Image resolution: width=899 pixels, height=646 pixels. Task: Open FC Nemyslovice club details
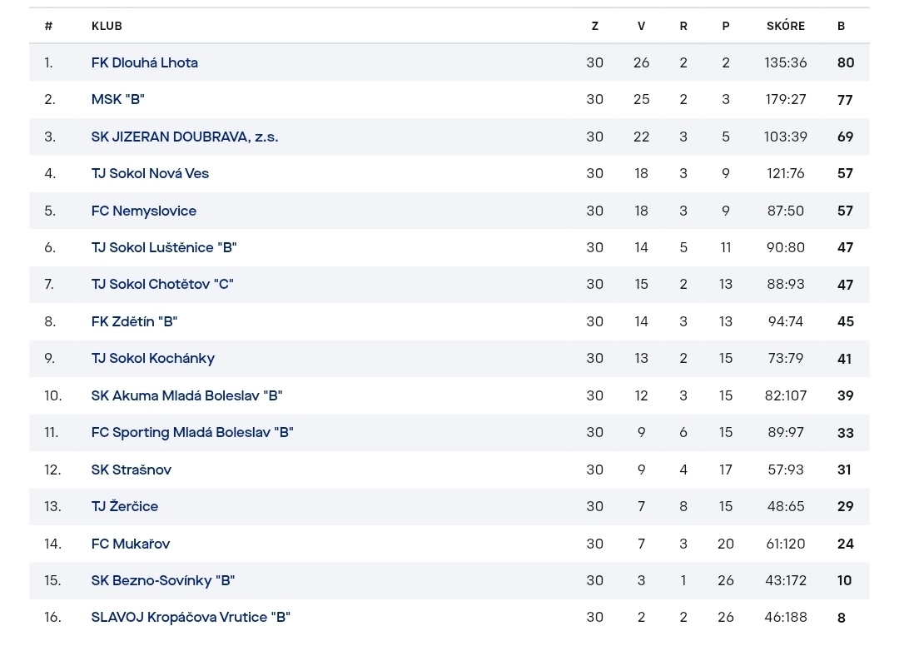coord(144,211)
